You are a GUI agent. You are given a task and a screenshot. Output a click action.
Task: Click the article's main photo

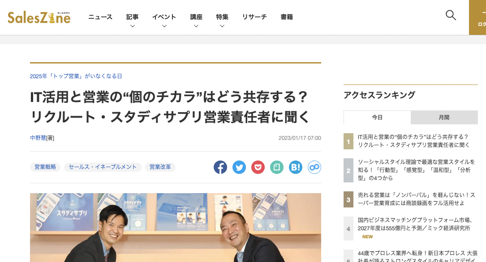coord(176,228)
